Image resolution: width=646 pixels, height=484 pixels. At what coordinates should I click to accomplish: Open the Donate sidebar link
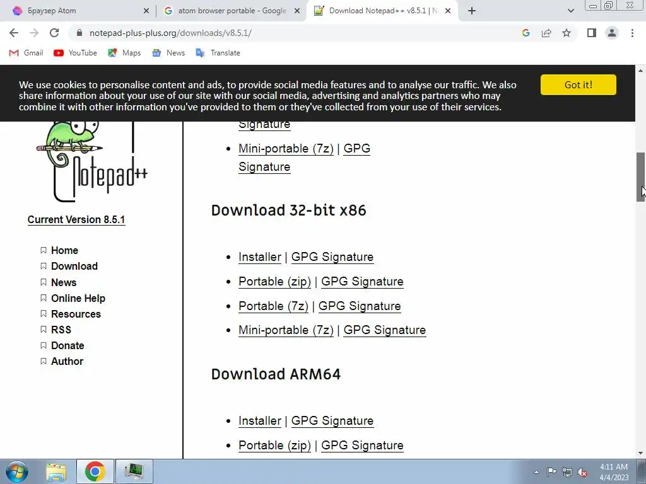68,346
